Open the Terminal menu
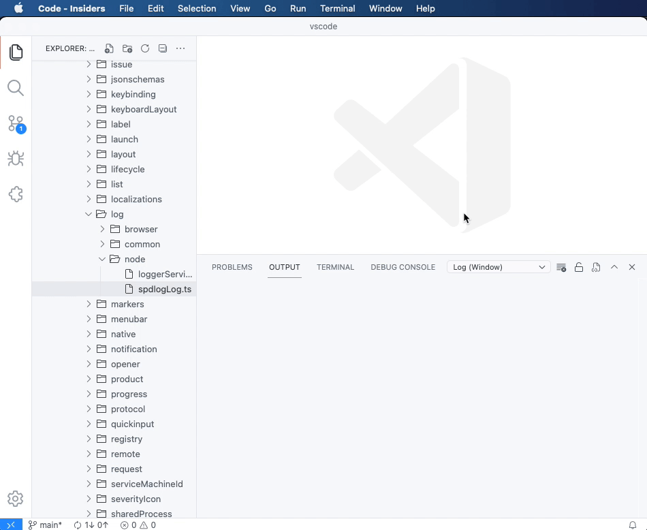647x530 pixels. pos(338,8)
